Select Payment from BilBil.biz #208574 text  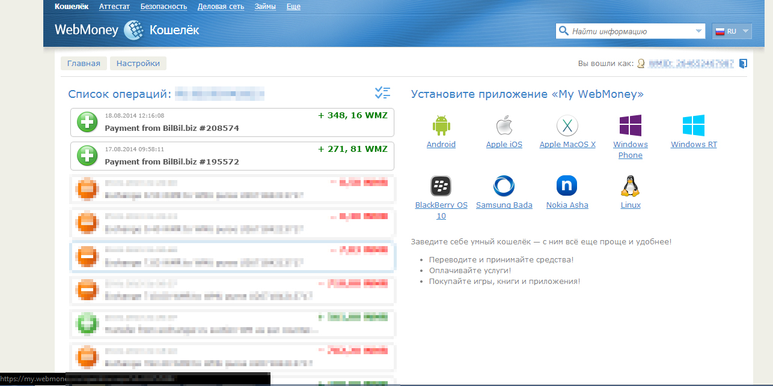click(172, 128)
